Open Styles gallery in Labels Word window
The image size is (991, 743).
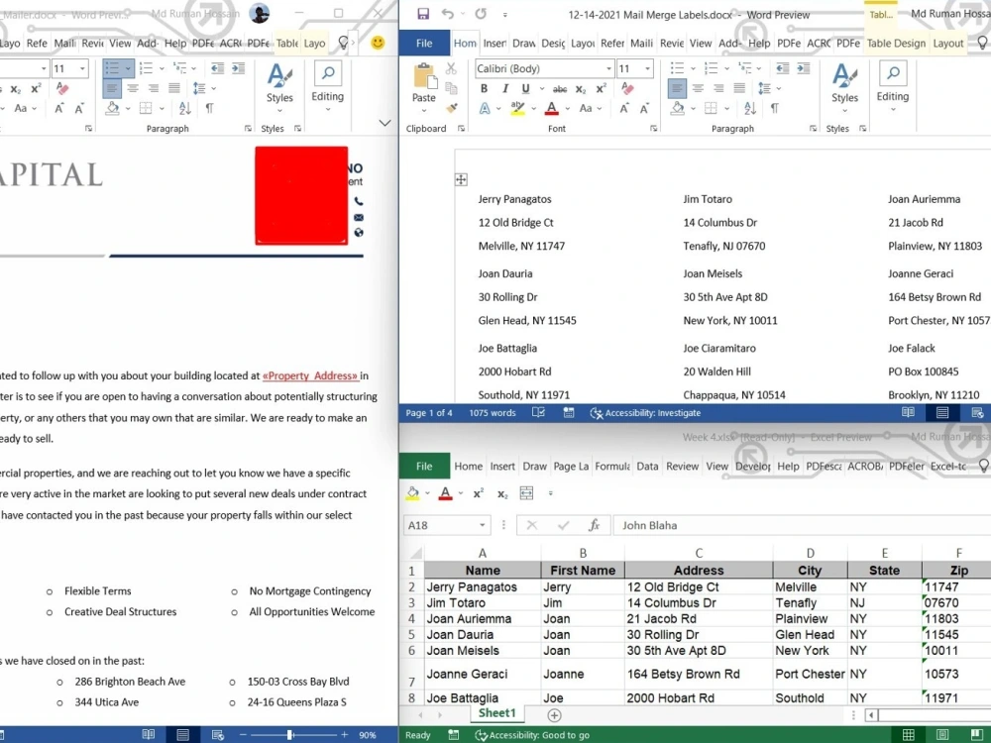(845, 87)
